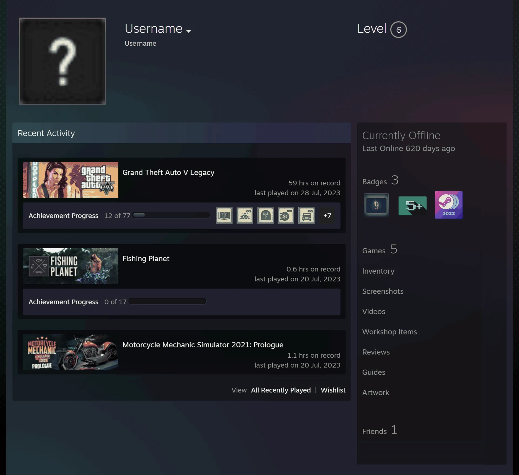Open the Artwork link
Viewport: 519px width, 475px height.
(375, 393)
